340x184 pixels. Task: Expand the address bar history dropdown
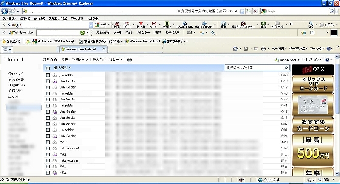click(x=242, y=11)
